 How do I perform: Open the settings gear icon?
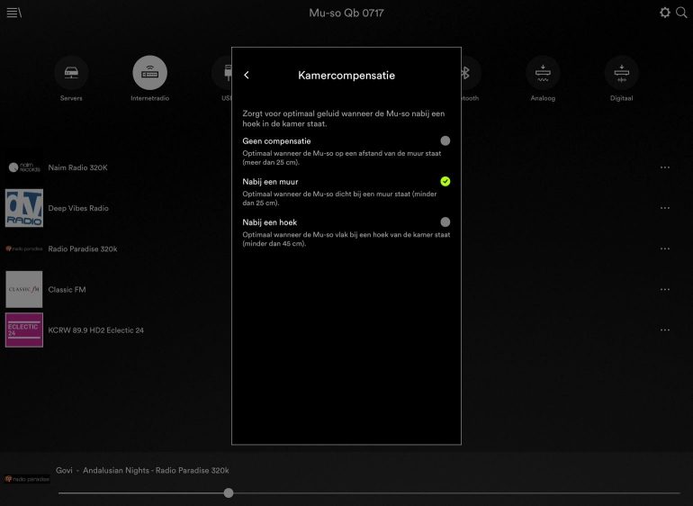click(664, 13)
